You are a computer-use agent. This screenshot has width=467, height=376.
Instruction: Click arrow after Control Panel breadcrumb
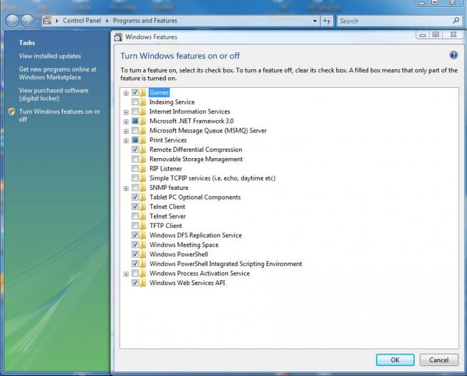tap(107, 21)
